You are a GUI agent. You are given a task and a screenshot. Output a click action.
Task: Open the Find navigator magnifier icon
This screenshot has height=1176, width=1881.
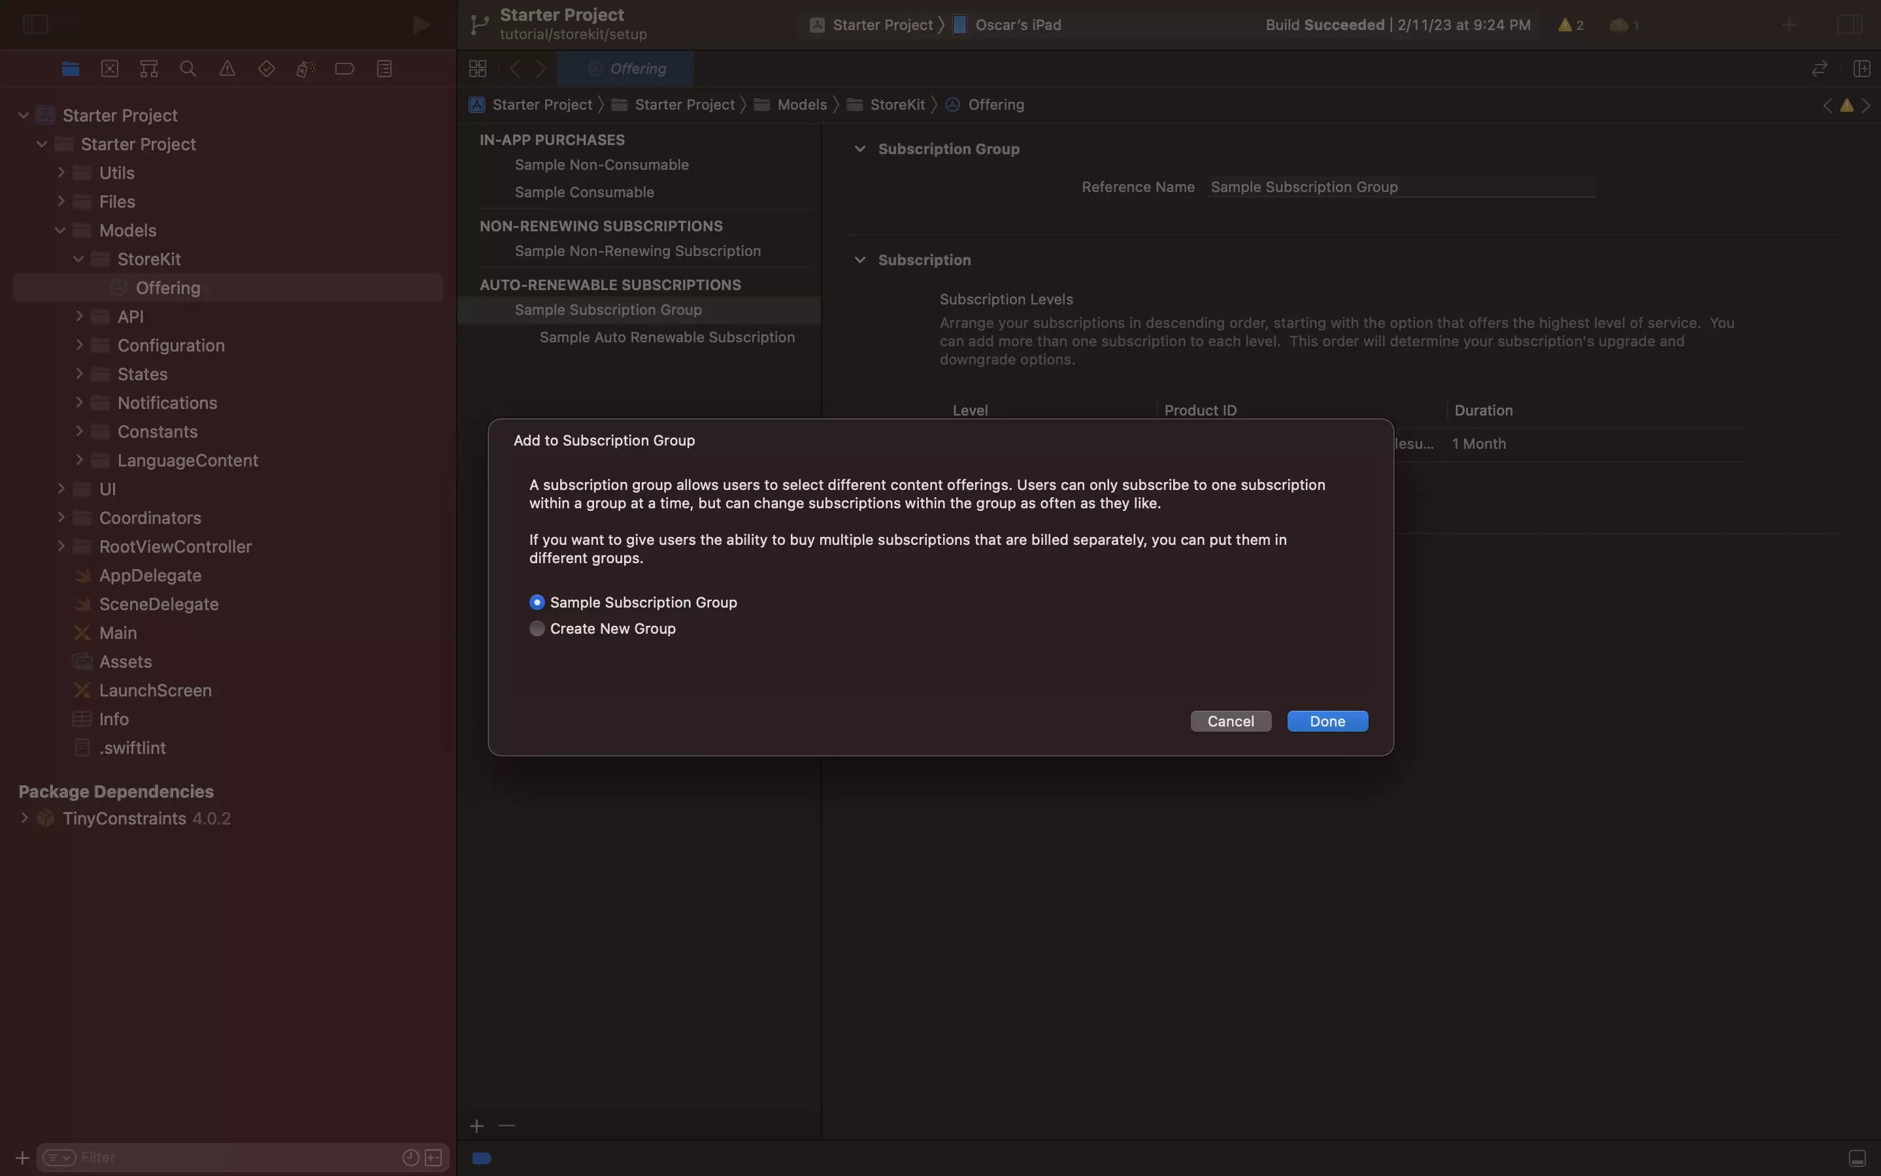point(188,69)
